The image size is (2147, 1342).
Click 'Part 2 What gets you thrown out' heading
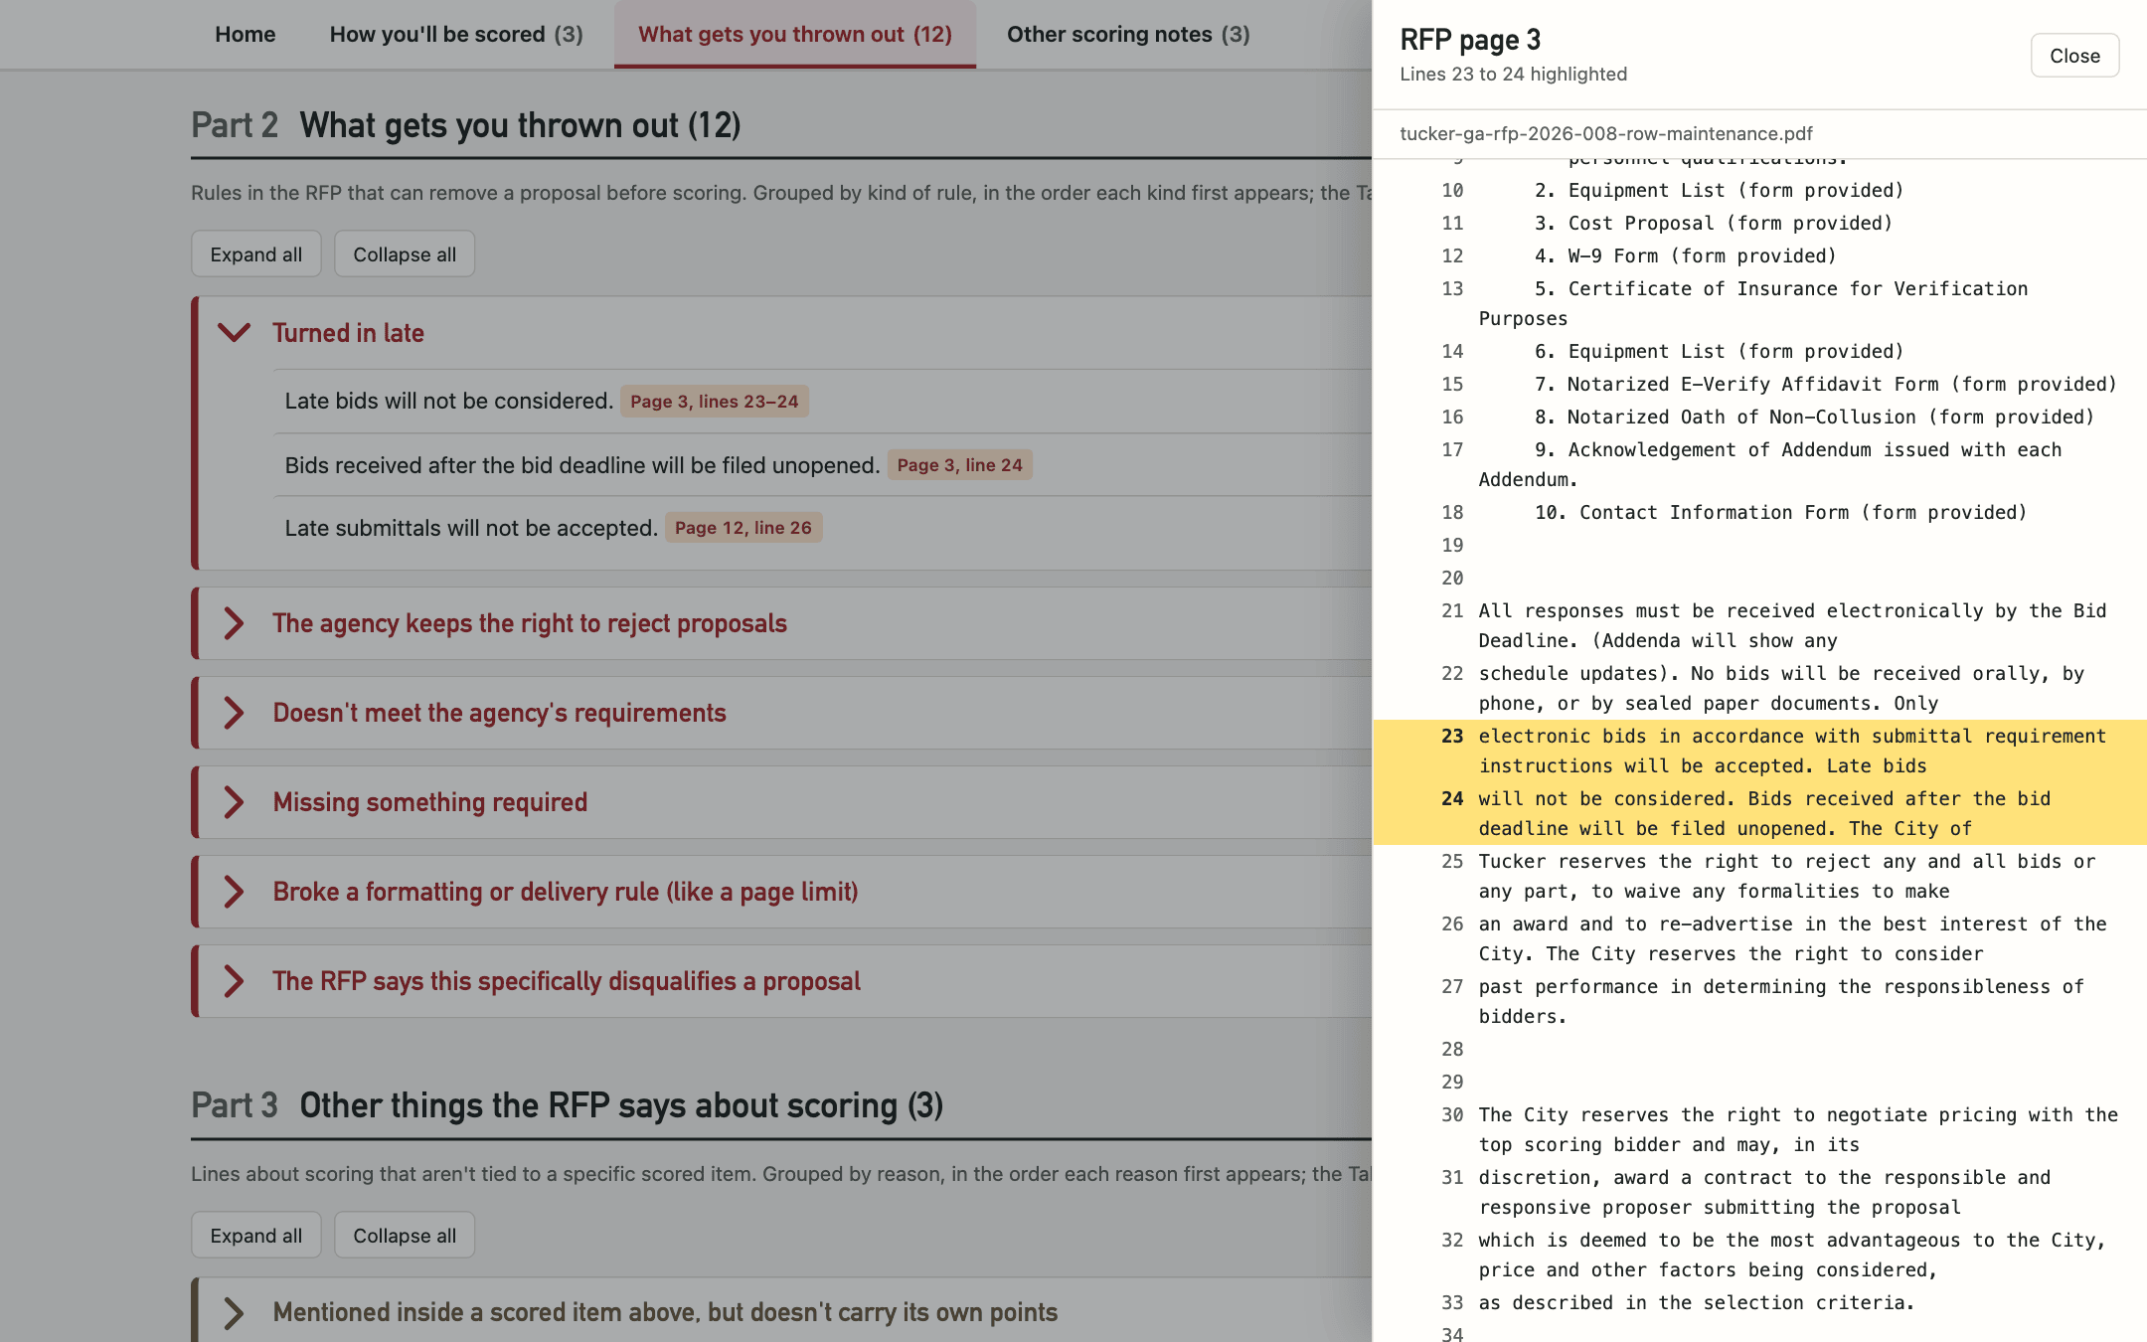coord(465,125)
